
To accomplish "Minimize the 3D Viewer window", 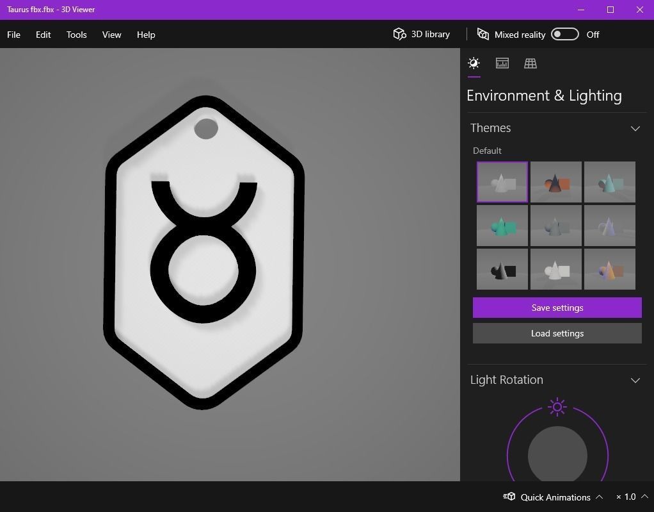I will point(581,10).
